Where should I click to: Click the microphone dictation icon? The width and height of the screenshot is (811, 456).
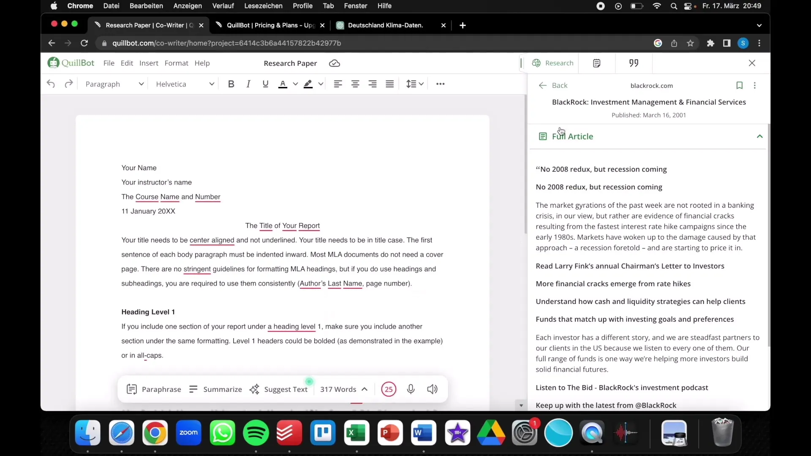pyautogui.click(x=411, y=388)
